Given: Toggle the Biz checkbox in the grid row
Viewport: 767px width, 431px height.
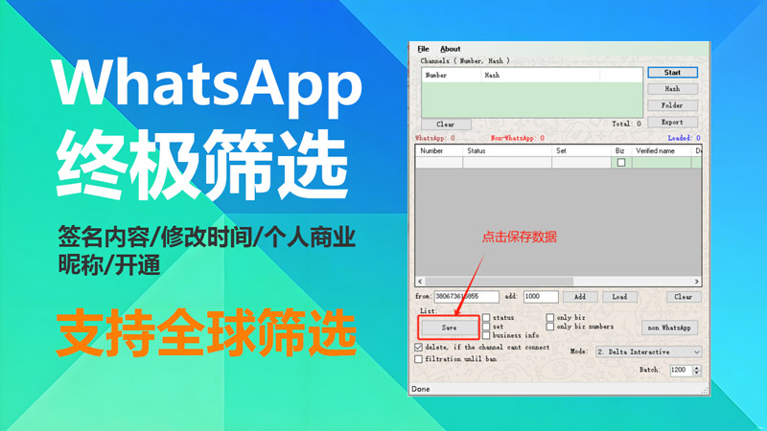Looking at the screenshot, I should tap(621, 163).
